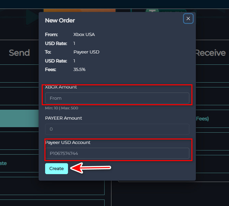Click the XBOX Amount From field
This screenshot has height=206, width=229.
117,98
